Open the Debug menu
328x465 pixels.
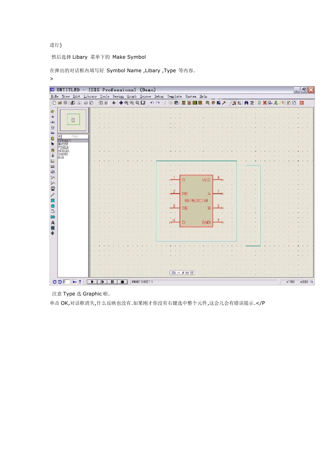[x=159, y=97]
